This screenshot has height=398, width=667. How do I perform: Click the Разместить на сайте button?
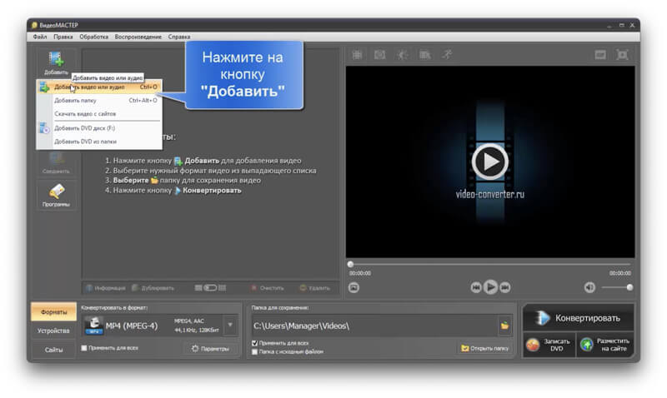[605, 345]
